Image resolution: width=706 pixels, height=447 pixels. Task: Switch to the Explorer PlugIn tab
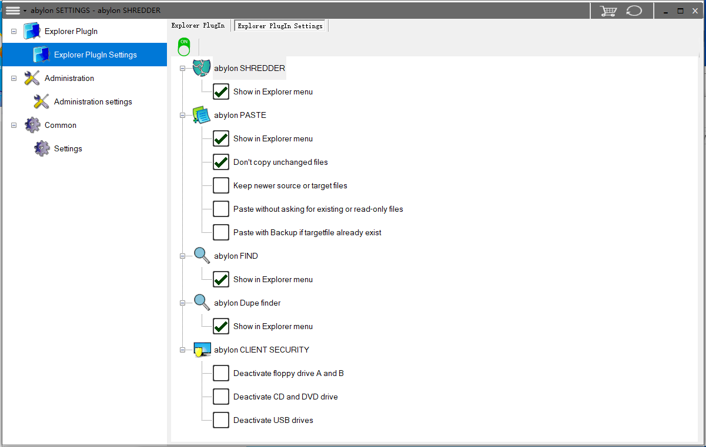[x=198, y=26]
